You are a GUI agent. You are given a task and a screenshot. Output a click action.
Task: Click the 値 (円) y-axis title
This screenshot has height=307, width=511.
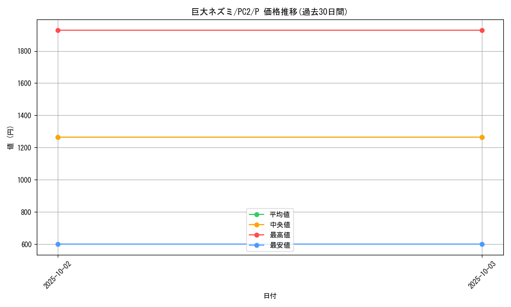pyautogui.click(x=10, y=137)
